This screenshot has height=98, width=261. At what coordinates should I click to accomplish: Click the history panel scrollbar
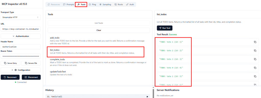pyautogui.click(x=153, y=93)
